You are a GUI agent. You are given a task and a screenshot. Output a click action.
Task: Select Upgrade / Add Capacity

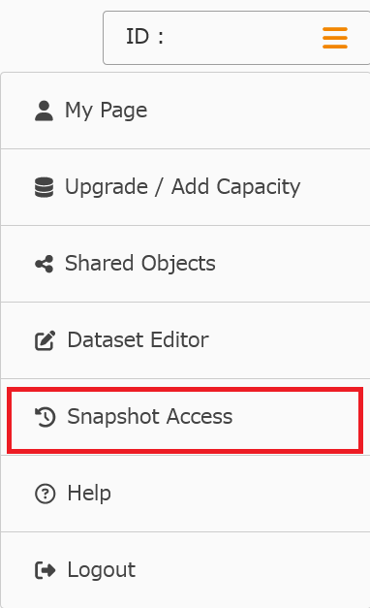[185, 187]
